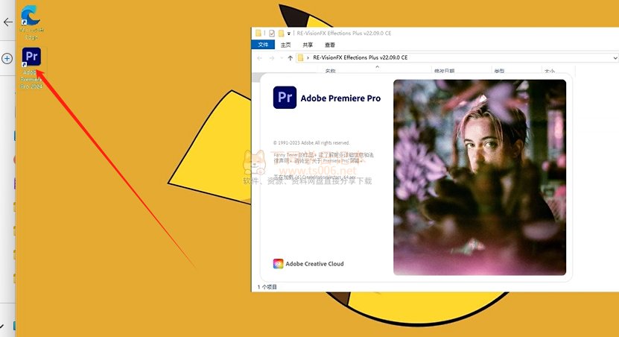
Task: Launch Adobe Premiere Pro 2024 desktop shortcut
Action: tap(31, 68)
